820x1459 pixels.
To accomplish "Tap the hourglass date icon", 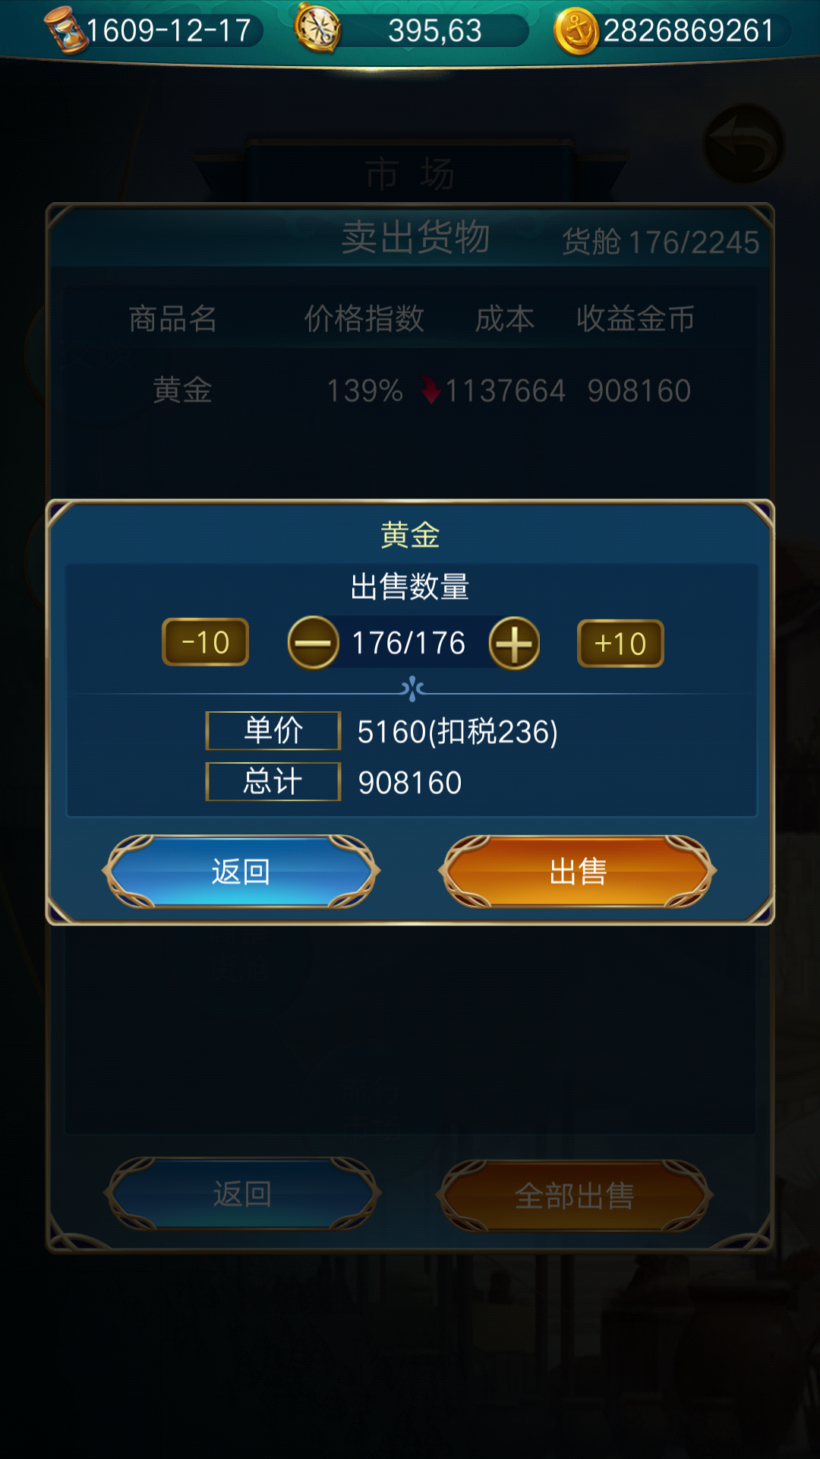I will 65,30.
